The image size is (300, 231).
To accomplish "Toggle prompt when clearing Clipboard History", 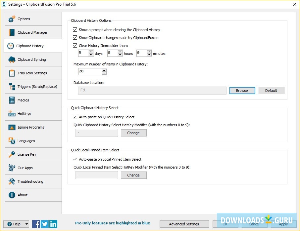I will 75,30.
